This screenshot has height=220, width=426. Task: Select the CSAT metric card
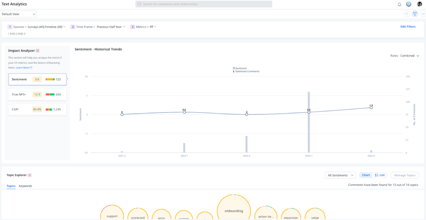(x=37, y=109)
